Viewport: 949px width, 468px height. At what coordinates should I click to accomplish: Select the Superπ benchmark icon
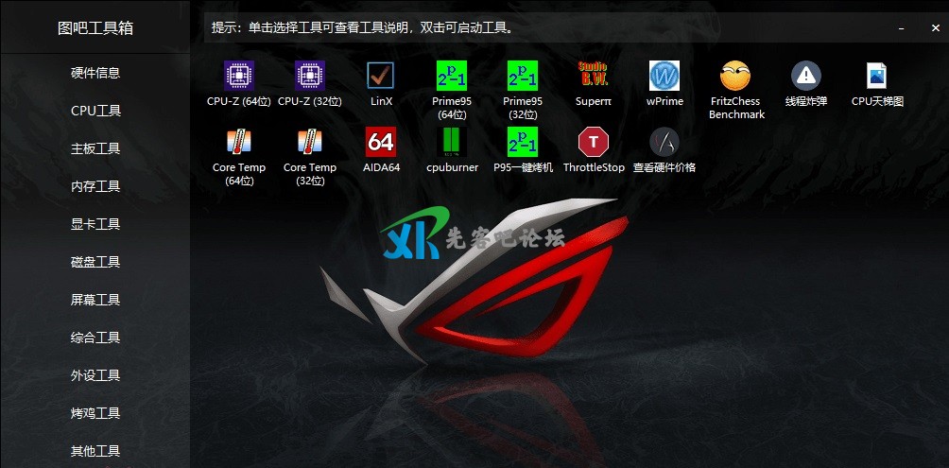click(593, 76)
